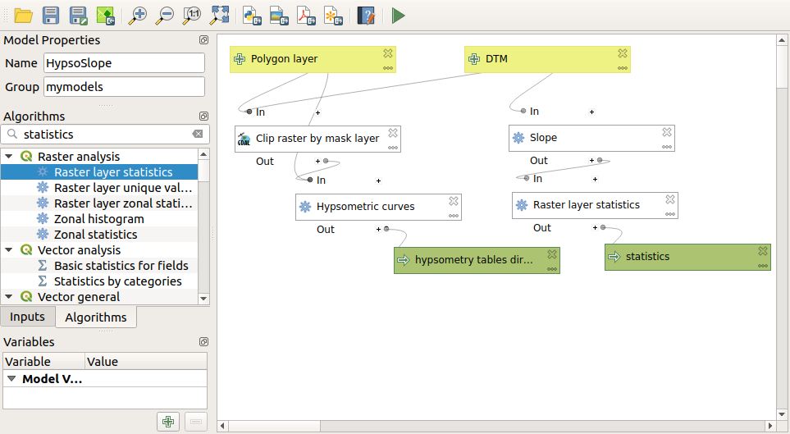Export model as Python script

252,15
